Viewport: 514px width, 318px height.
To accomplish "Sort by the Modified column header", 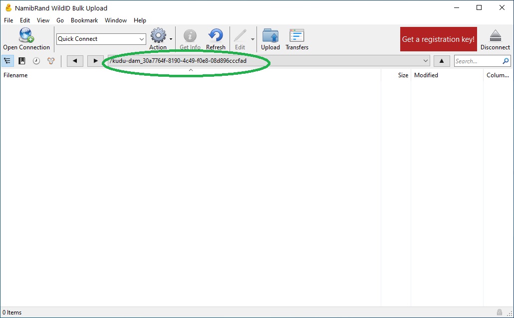I will pos(426,75).
